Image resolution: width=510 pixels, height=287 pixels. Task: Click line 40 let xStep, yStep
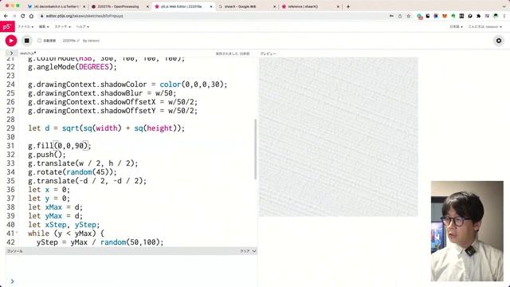tap(64, 225)
